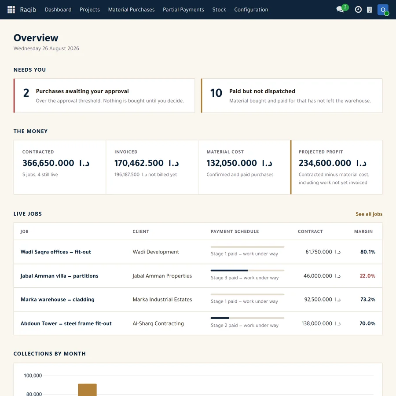Click the Wednesday 26 August 2026 date
The height and width of the screenshot is (396, 396).
click(46, 48)
